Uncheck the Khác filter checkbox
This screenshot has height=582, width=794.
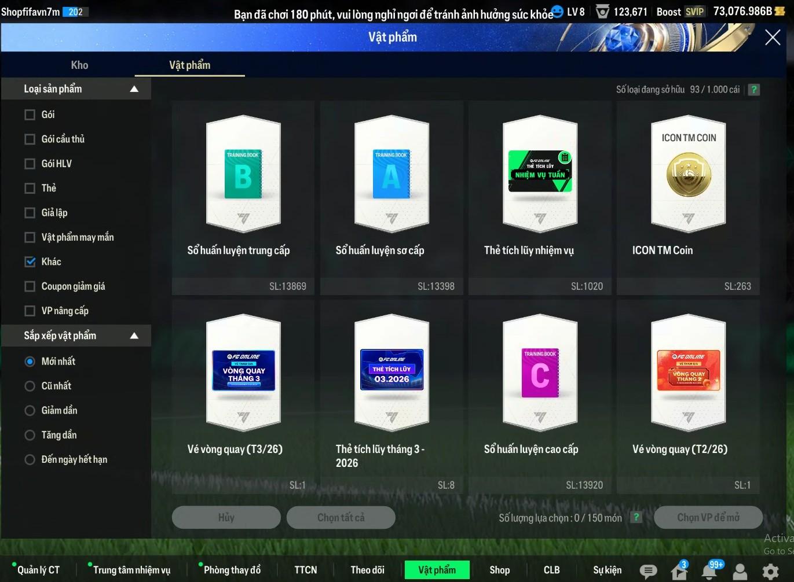point(30,261)
